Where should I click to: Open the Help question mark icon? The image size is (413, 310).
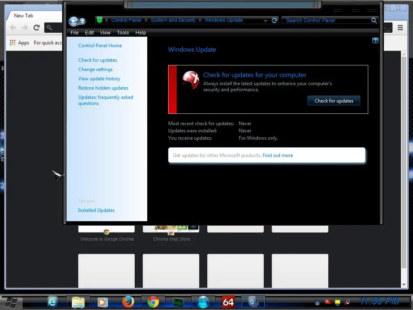375,41
